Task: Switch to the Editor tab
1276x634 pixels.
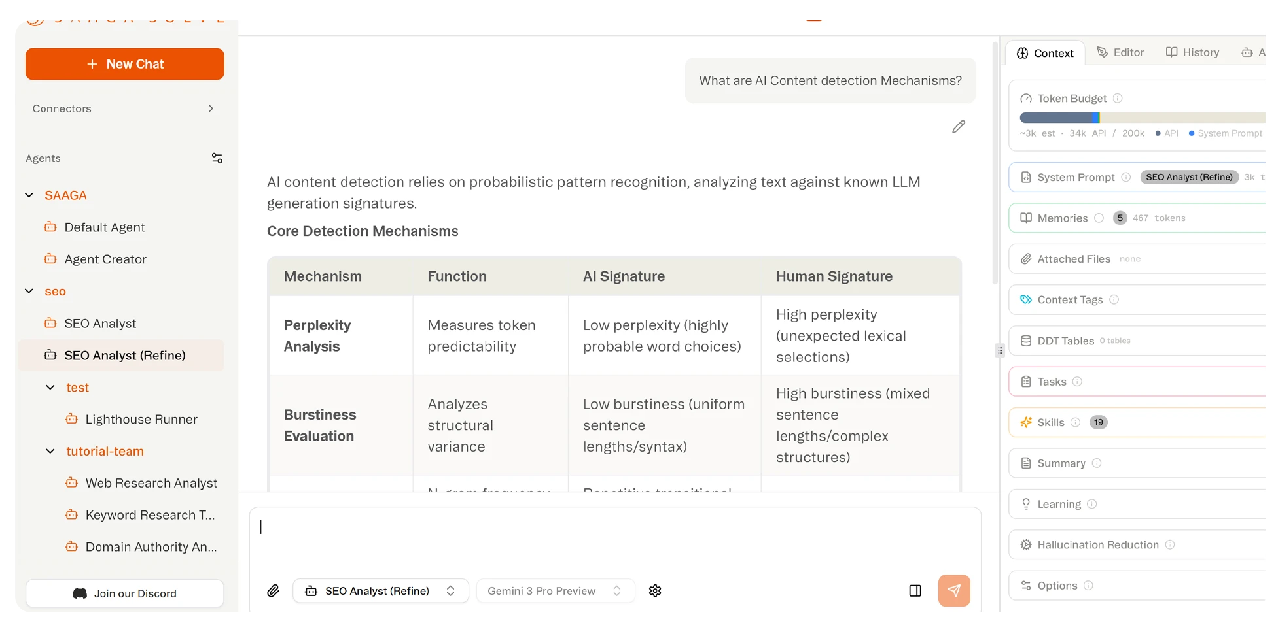Action: (x=1120, y=53)
